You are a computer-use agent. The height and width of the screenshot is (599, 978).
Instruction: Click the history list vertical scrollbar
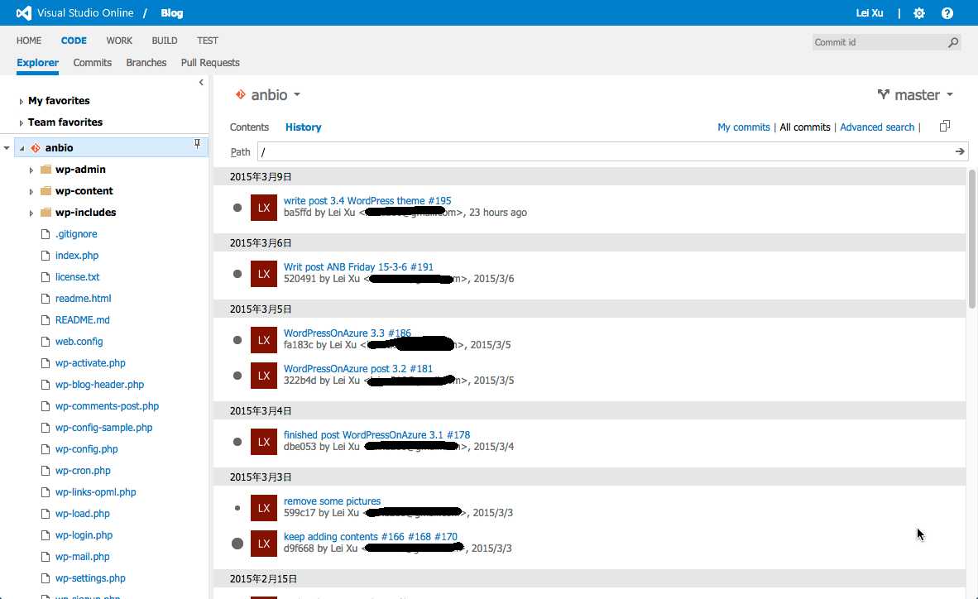click(971, 240)
